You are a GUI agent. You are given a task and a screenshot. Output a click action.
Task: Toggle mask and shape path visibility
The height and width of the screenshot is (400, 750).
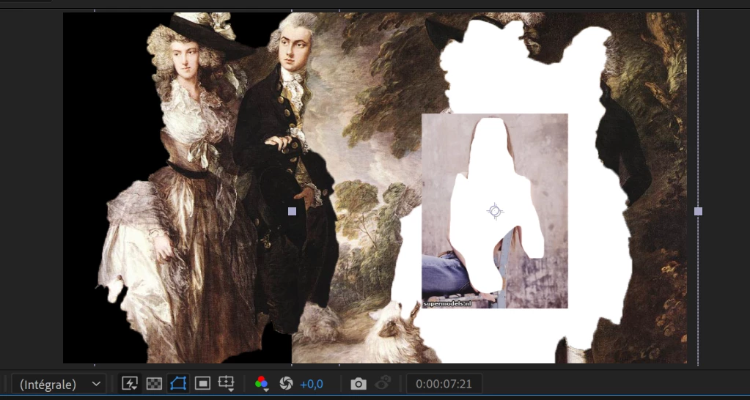coord(178,383)
